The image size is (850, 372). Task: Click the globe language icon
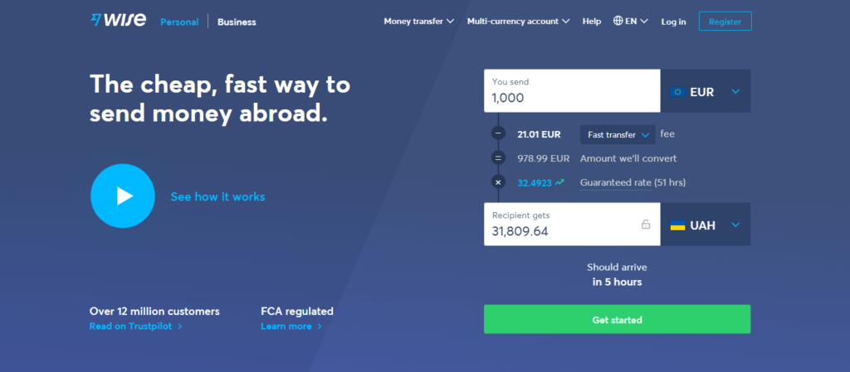coord(618,21)
